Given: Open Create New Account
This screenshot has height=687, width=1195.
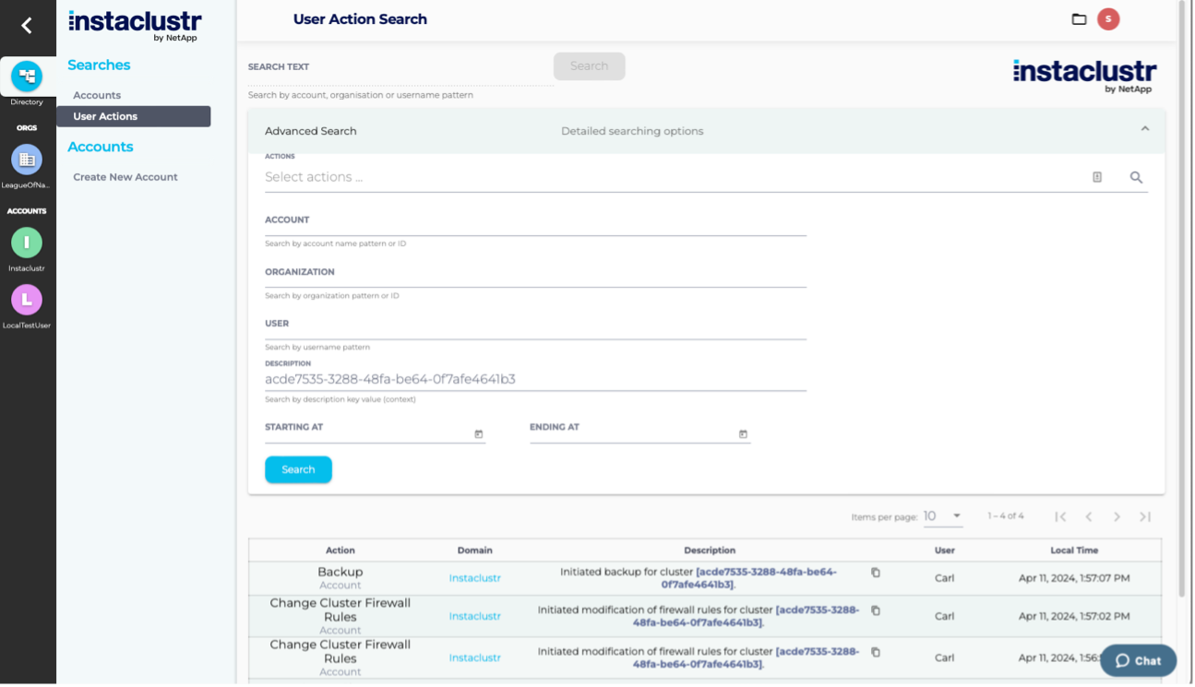Looking at the screenshot, I should click(125, 177).
